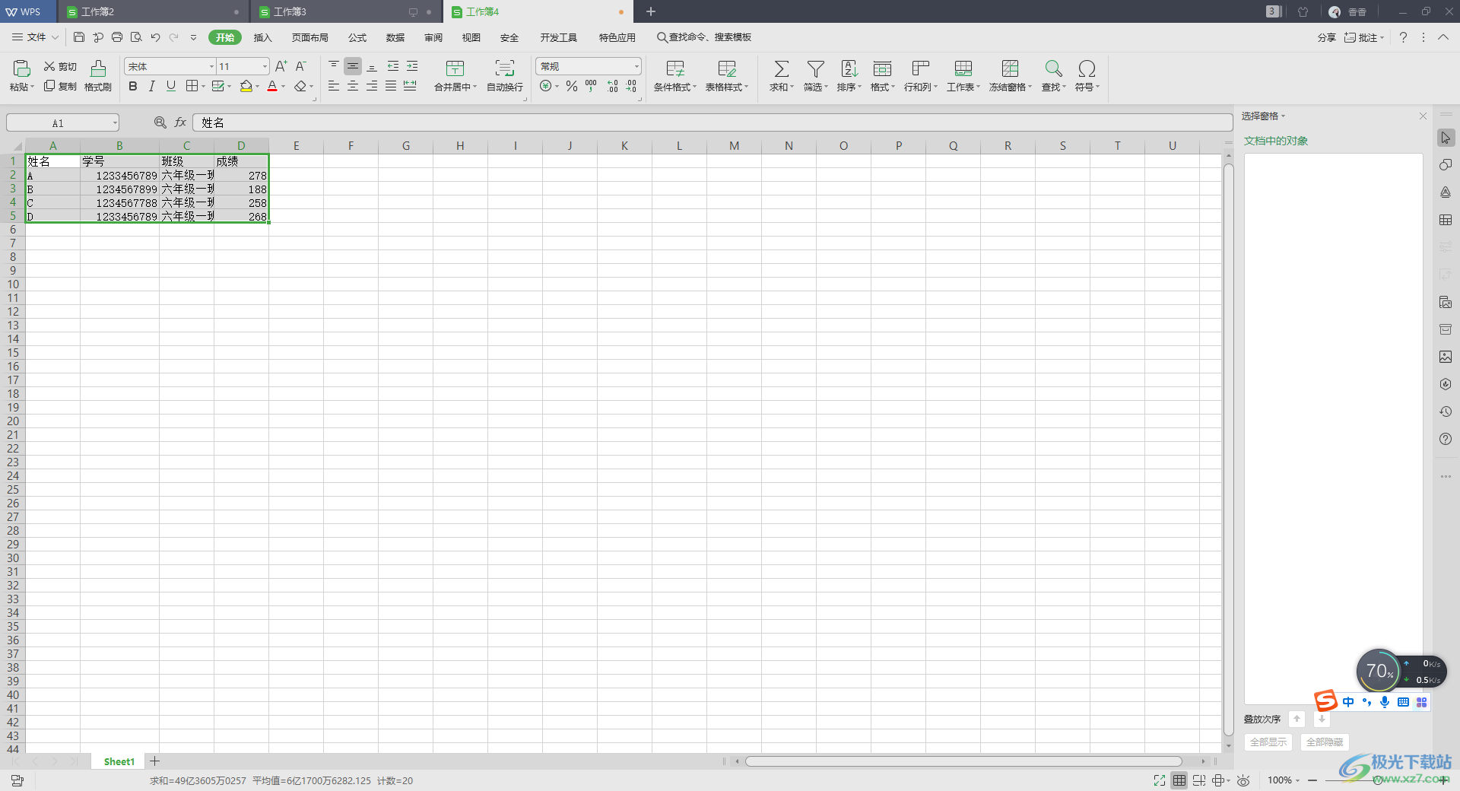The width and height of the screenshot is (1460, 791).
Task: Open the Page Layout (页面布局) tab
Action: pos(309,37)
